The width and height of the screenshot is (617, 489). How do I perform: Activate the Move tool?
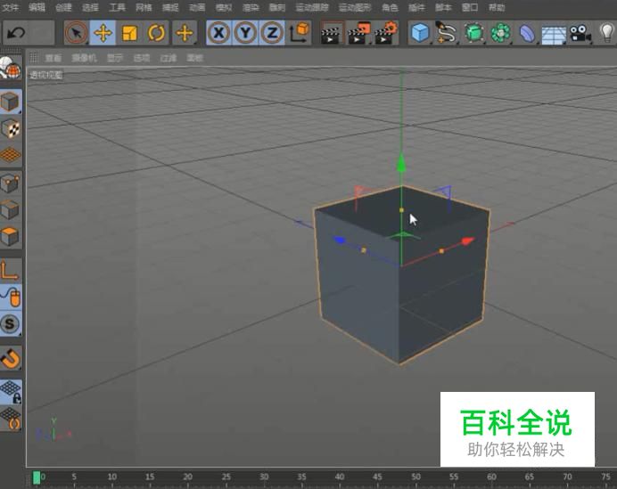103,33
